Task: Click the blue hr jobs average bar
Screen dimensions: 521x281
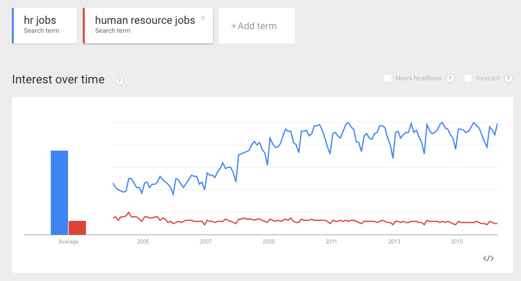Action: (60, 192)
